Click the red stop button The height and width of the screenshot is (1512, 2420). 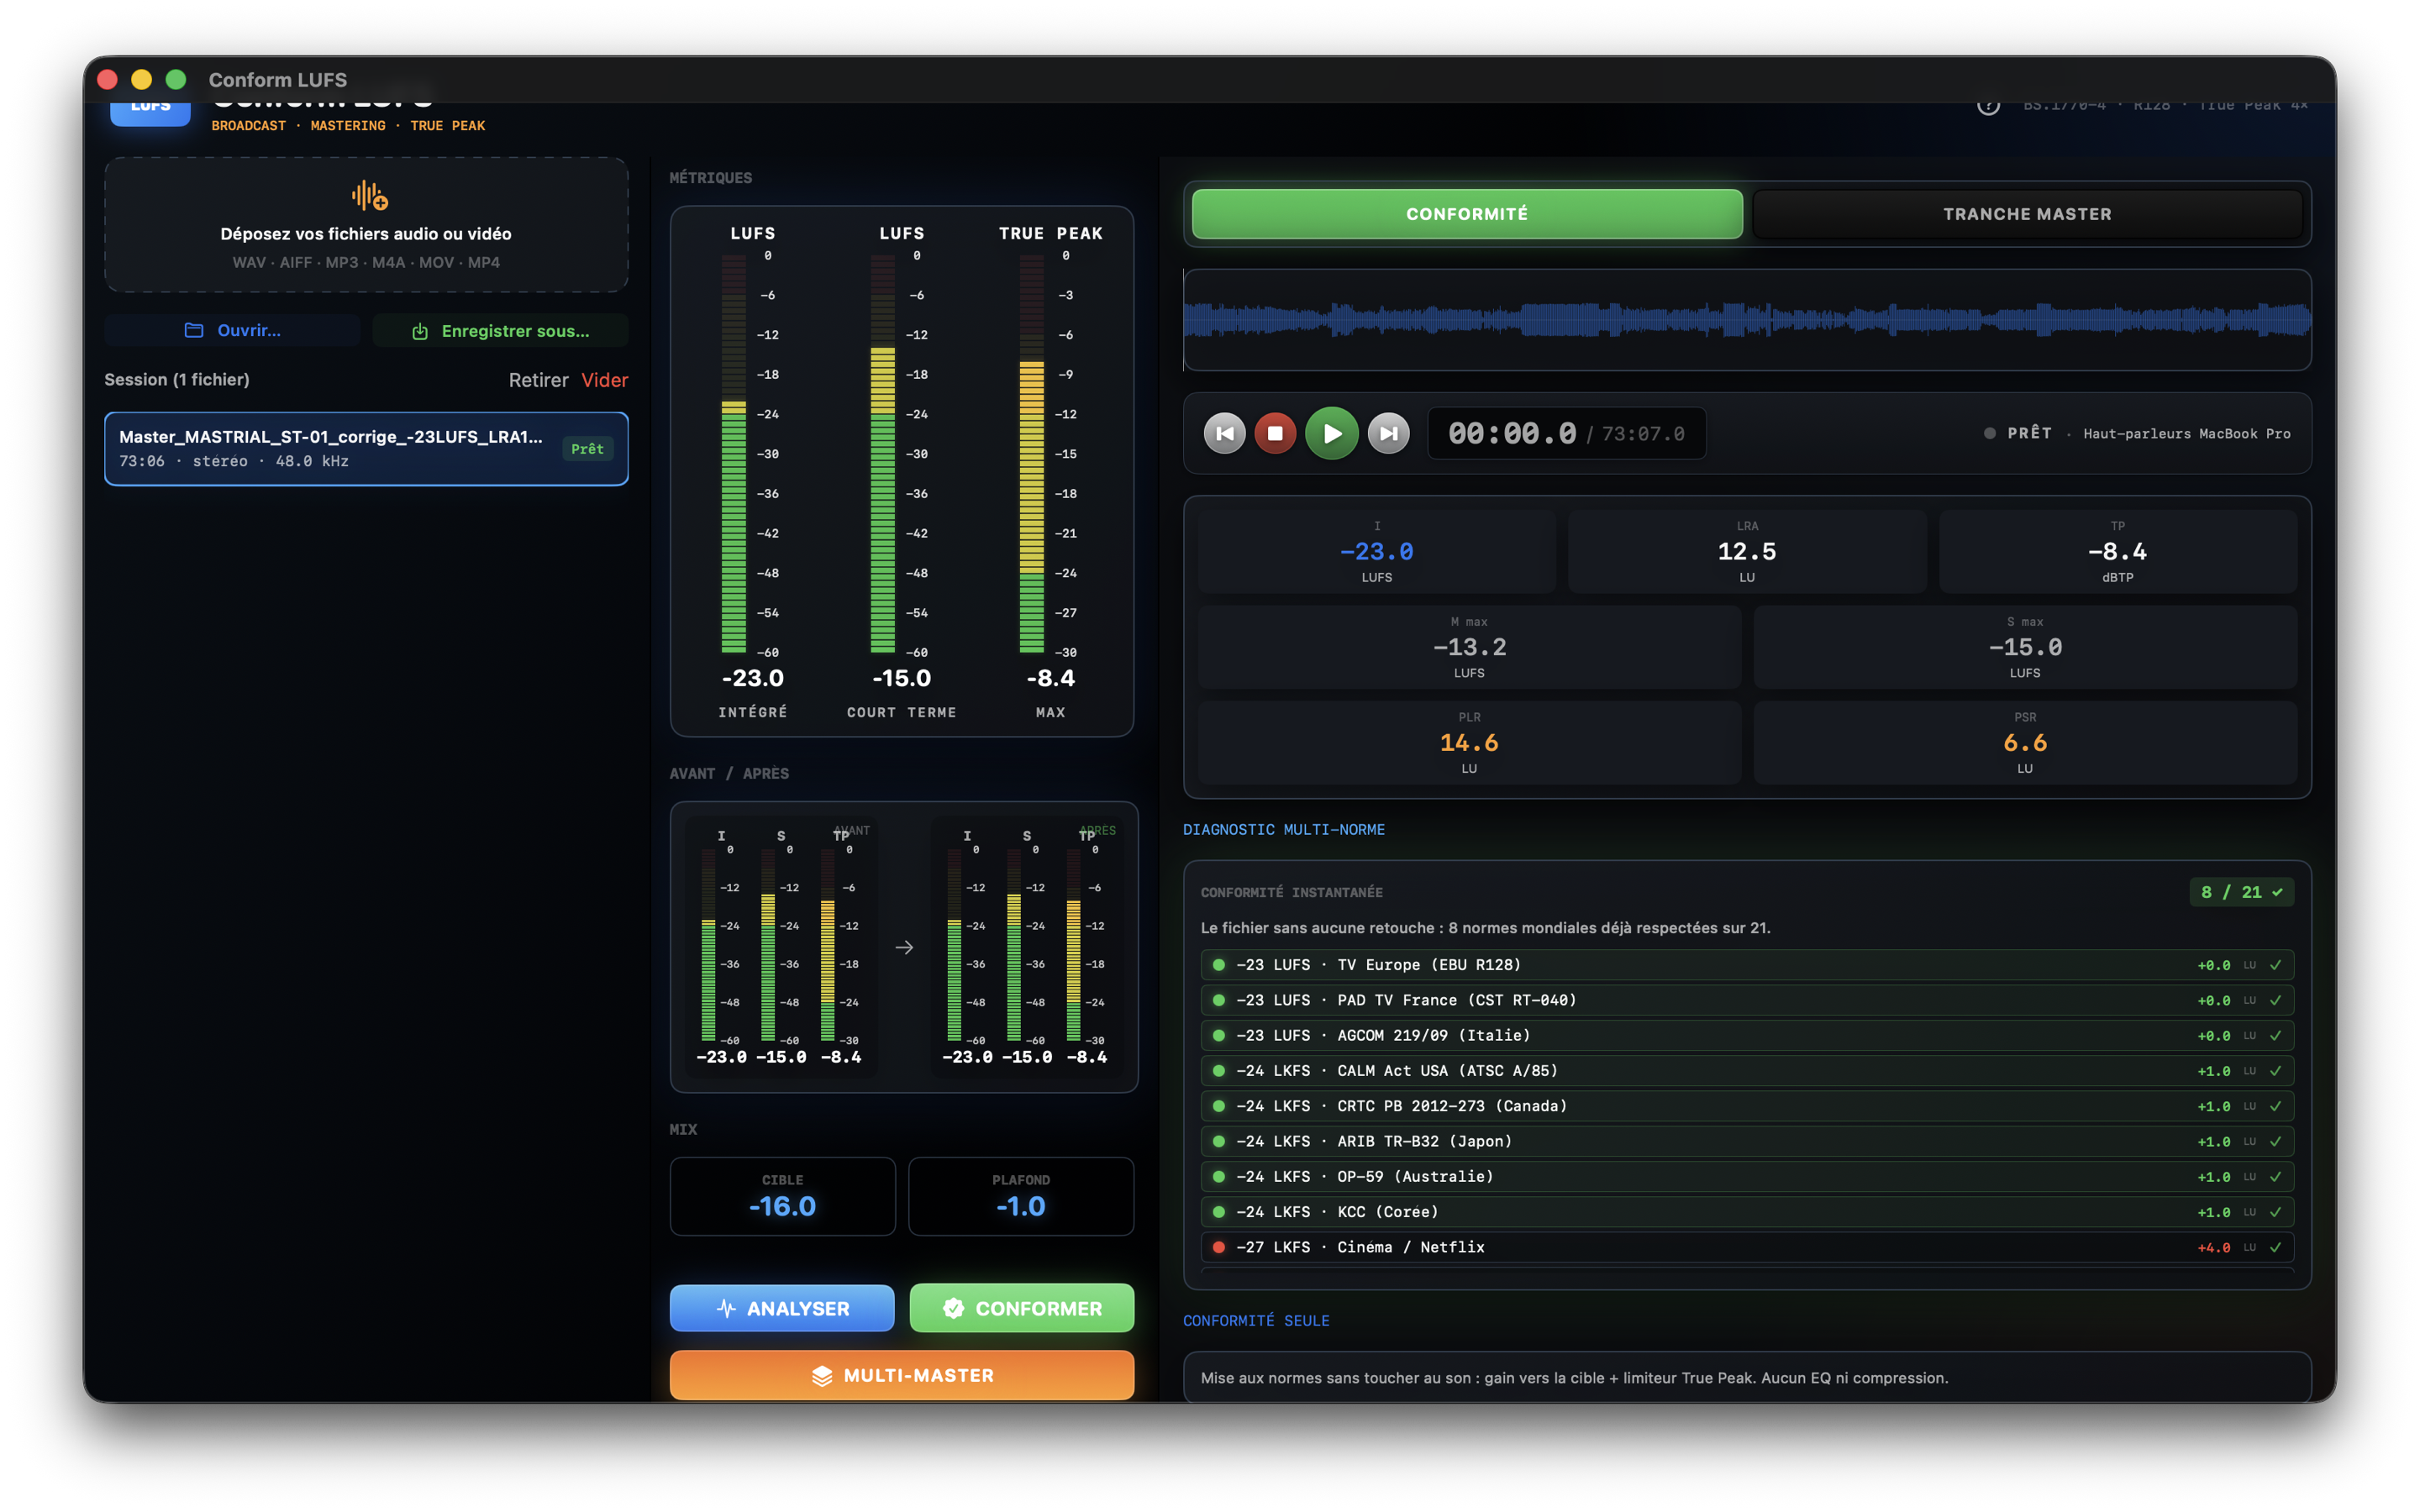[x=1275, y=433]
